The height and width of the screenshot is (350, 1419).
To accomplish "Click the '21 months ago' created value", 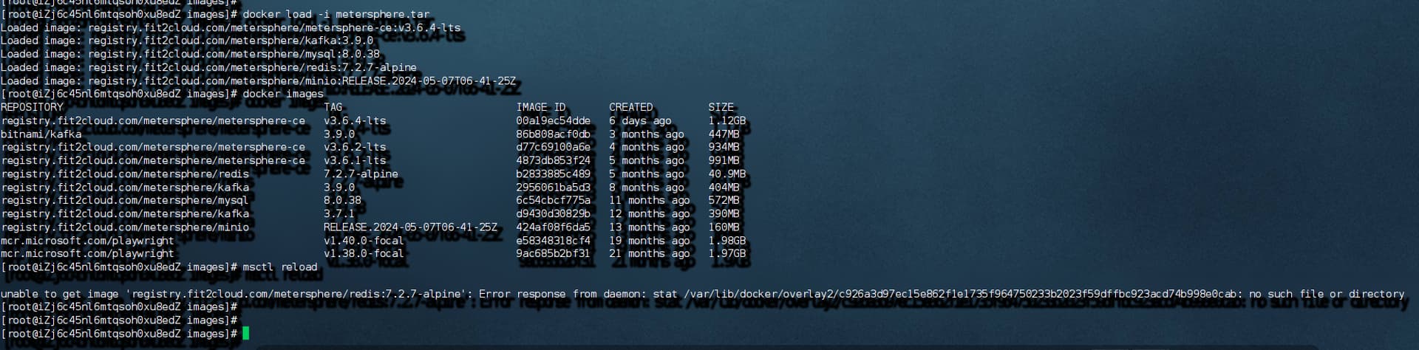I will click(650, 253).
